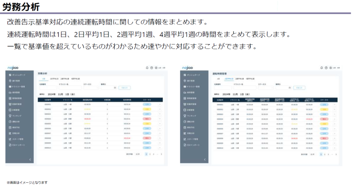Viewport: 353px width, 186px height.
Task: Expand the 10件 page size selector in the right screen
Action: point(312,154)
